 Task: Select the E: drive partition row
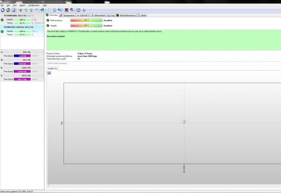pyautogui.click(x=22, y=70)
